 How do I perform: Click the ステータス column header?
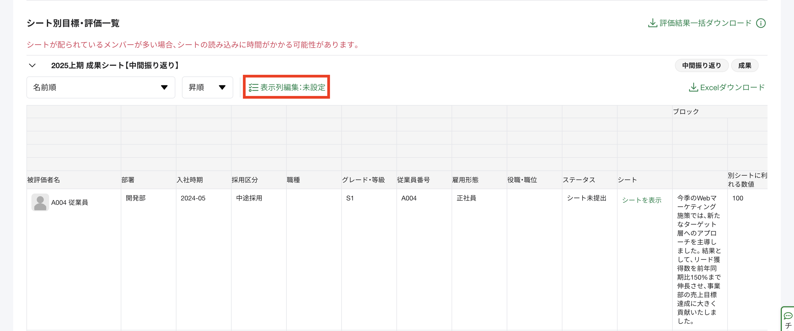point(579,180)
